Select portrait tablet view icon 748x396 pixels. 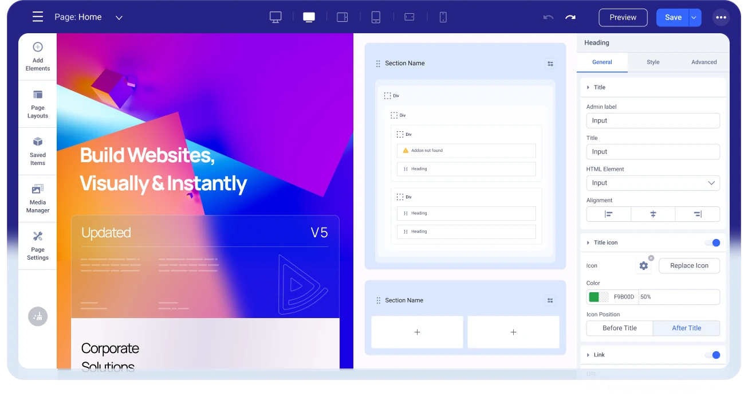[376, 17]
